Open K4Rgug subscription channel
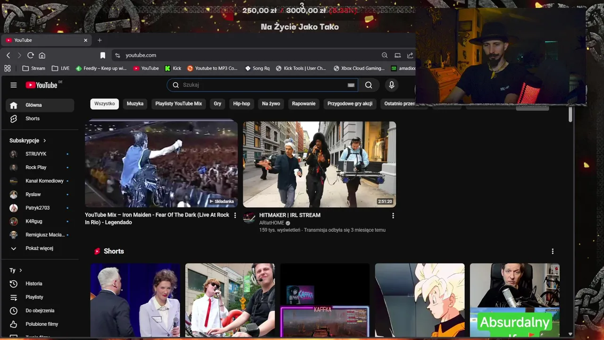Screen dimensions: 604x340 point(40,221)
